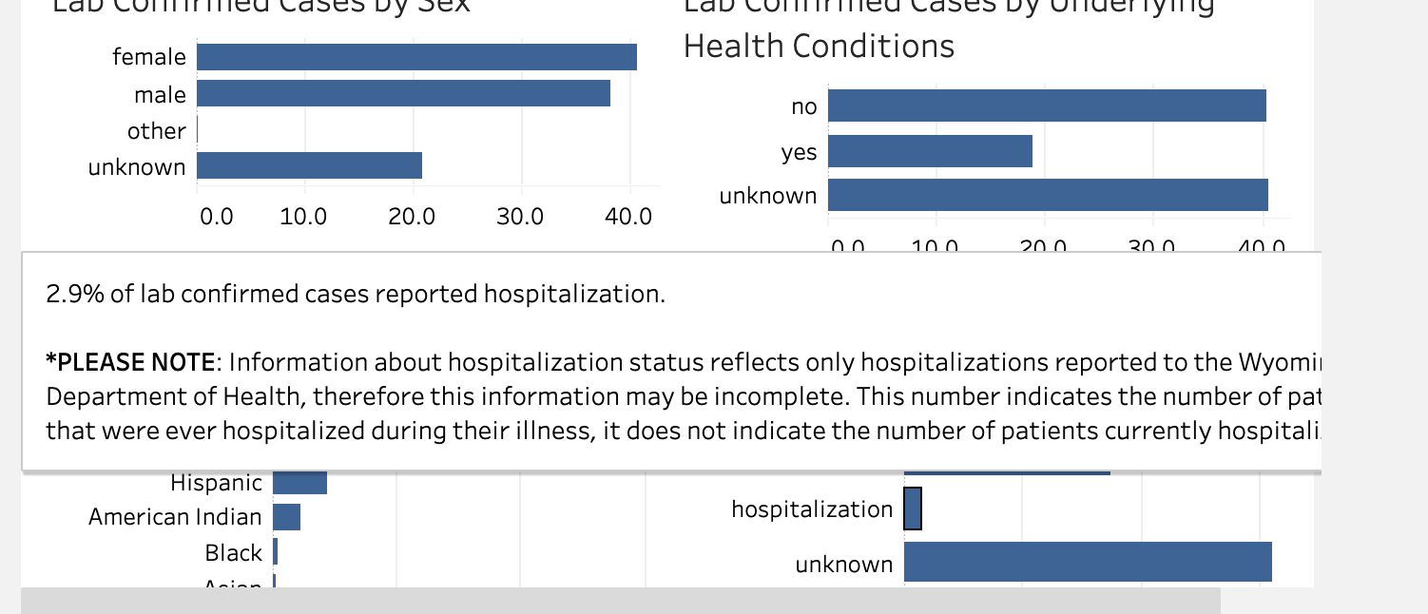Click the 'American Indian' label

click(175, 517)
